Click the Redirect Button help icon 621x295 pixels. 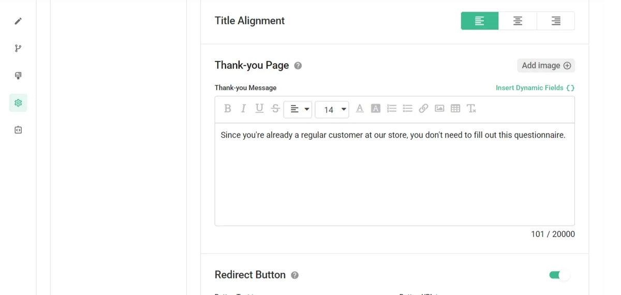pos(295,275)
